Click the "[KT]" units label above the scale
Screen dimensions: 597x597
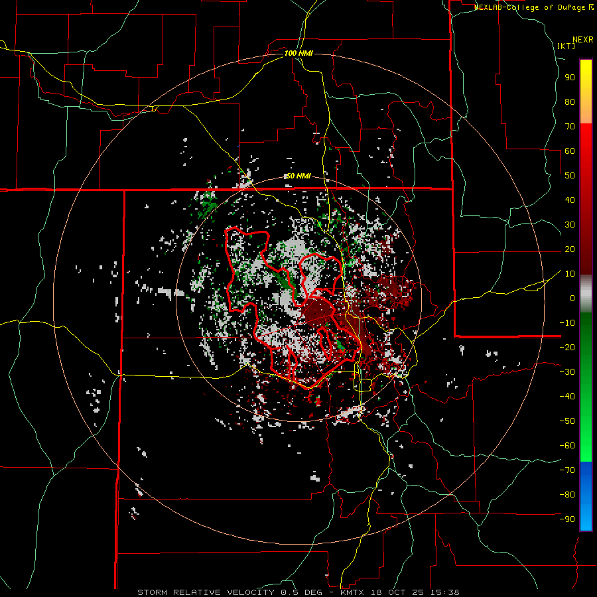pos(566,46)
